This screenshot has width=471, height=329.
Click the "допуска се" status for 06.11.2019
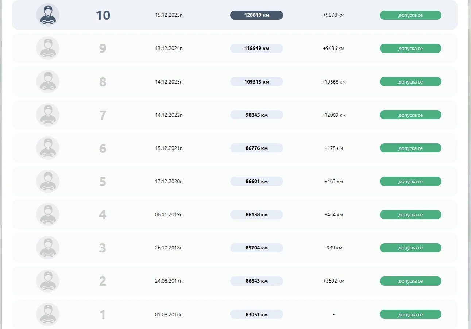pyautogui.click(x=410, y=215)
